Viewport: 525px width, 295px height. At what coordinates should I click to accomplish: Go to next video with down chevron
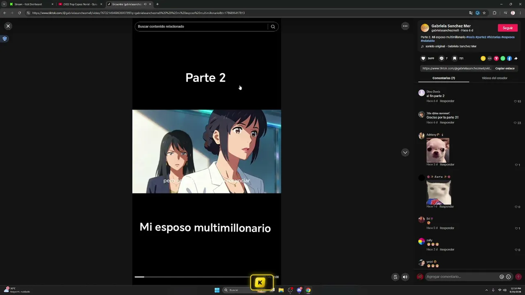tap(405, 152)
